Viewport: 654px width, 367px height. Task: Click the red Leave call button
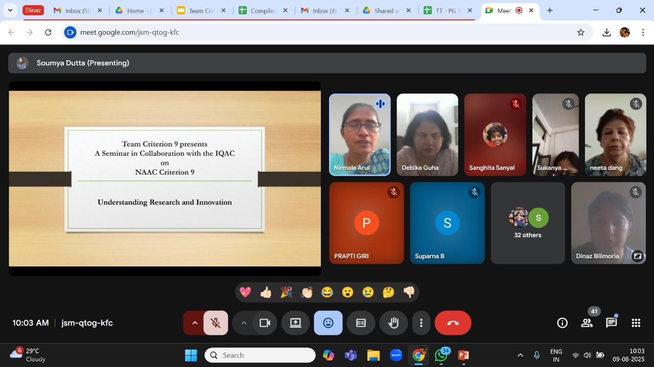[453, 323]
